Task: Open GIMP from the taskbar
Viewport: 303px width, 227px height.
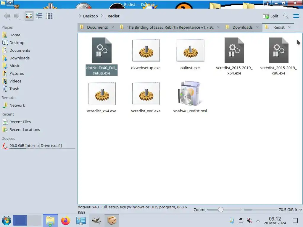Action: (96, 220)
